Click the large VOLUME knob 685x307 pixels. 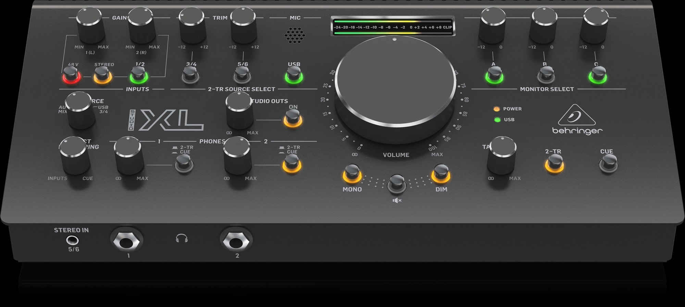tap(395, 89)
